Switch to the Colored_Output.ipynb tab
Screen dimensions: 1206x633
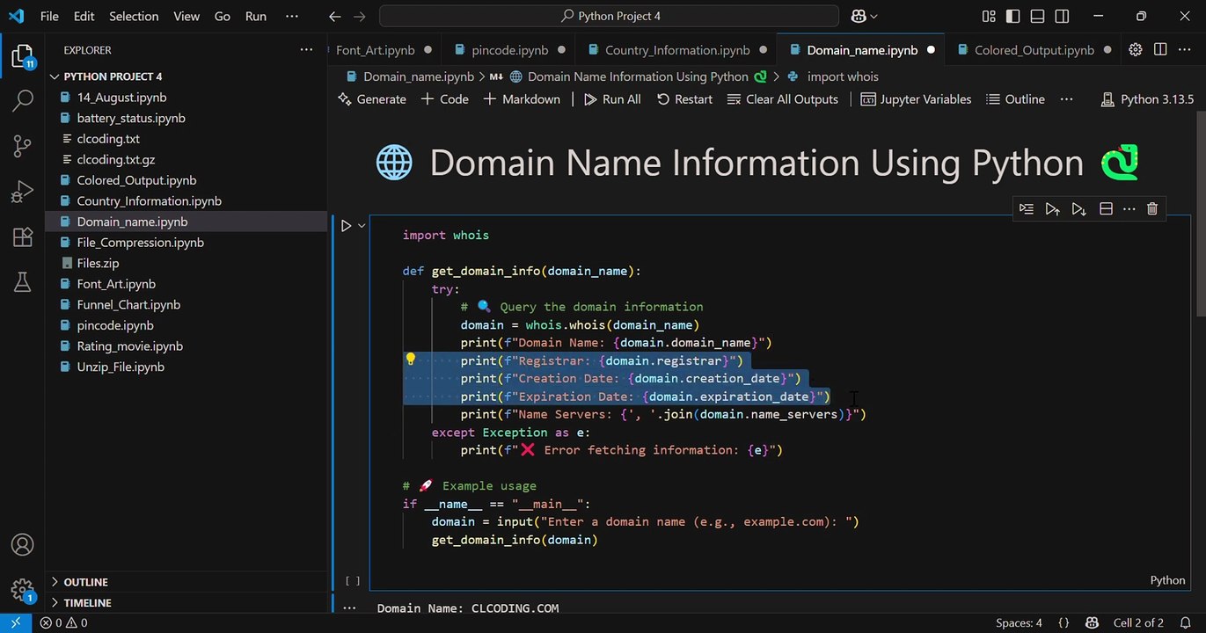[1034, 50]
